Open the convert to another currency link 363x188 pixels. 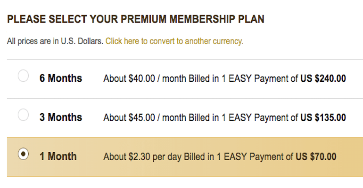(x=174, y=41)
